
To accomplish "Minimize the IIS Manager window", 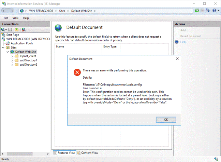I will pos(194,3).
